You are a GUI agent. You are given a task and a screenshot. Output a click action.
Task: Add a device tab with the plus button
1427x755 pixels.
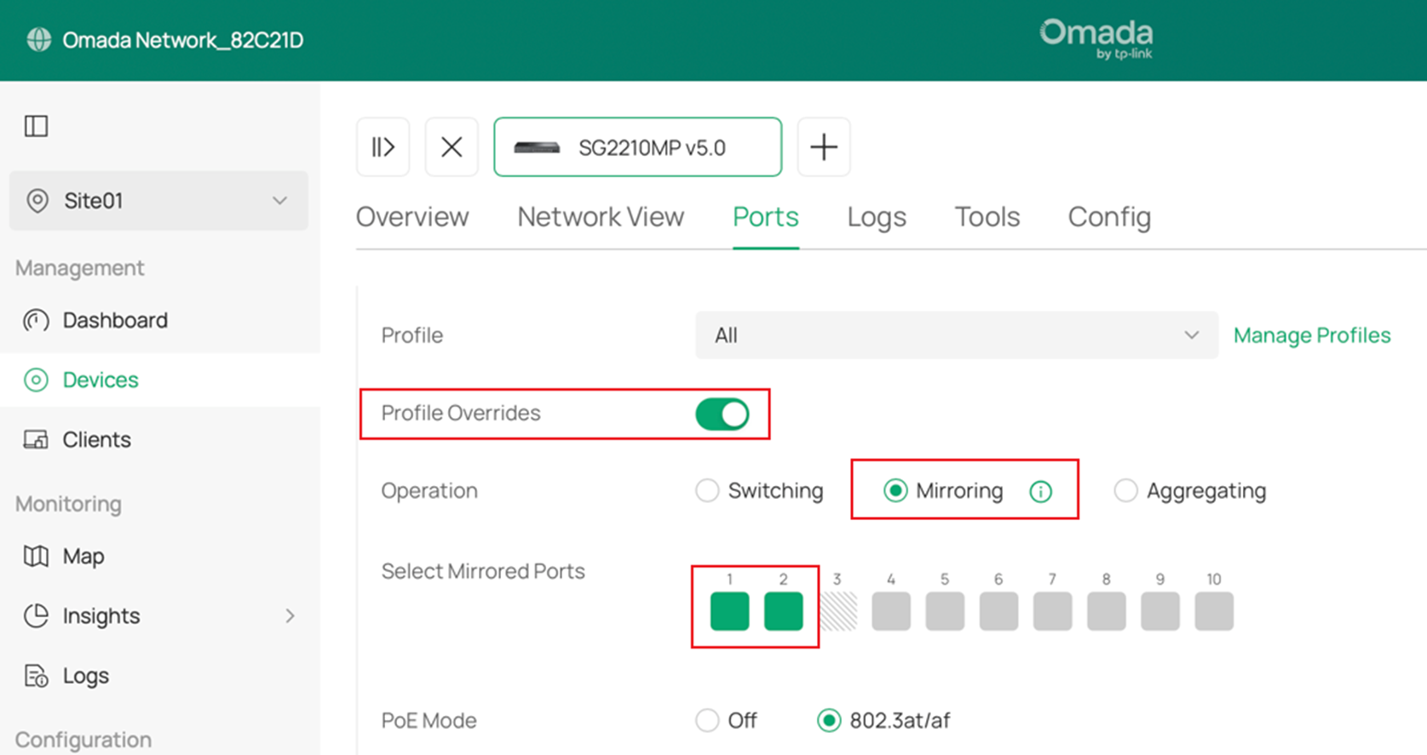point(824,147)
